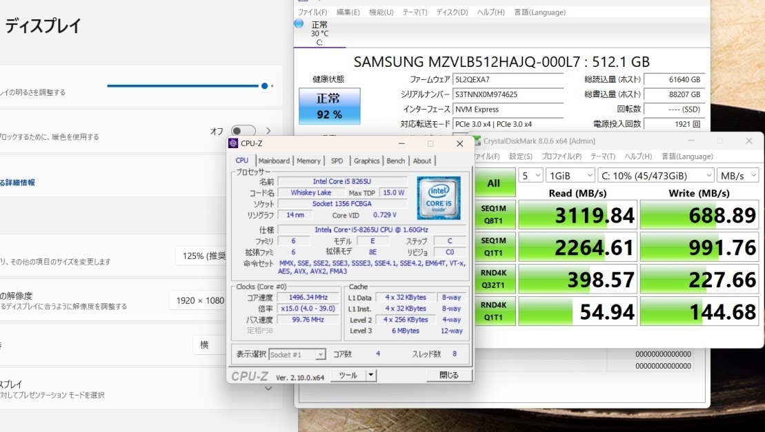Click the 閉じる button in CPU-Z
The height and width of the screenshot is (432, 765).
click(449, 375)
